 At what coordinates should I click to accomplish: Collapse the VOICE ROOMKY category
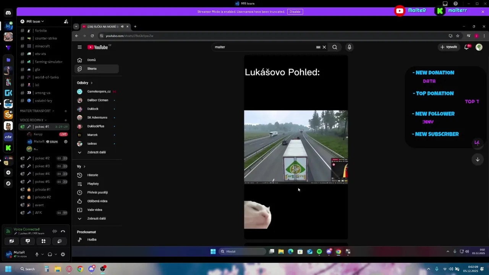[x=33, y=120]
